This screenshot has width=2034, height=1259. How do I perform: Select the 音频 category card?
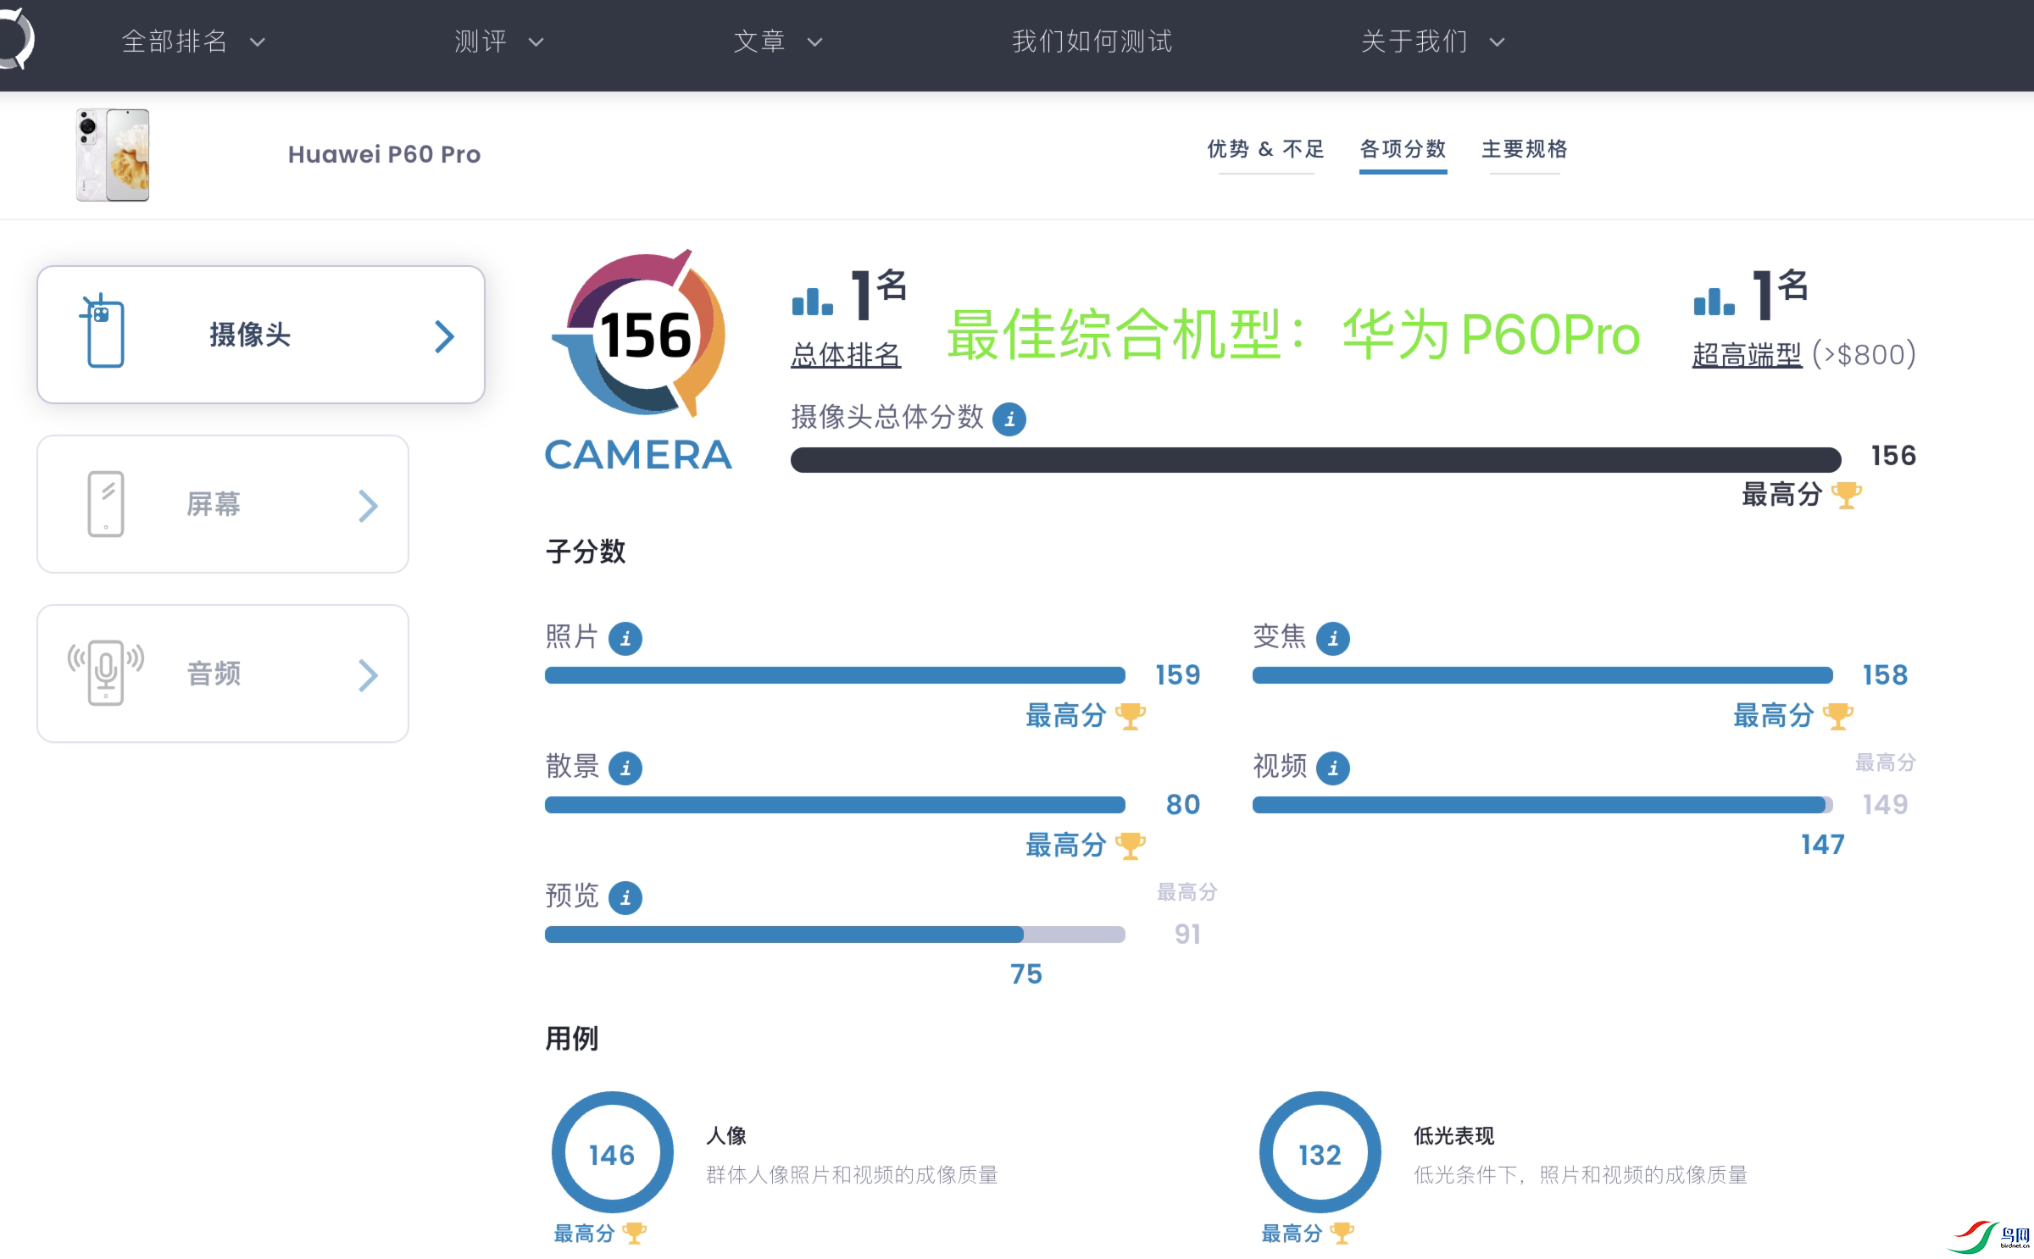(x=223, y=674)
